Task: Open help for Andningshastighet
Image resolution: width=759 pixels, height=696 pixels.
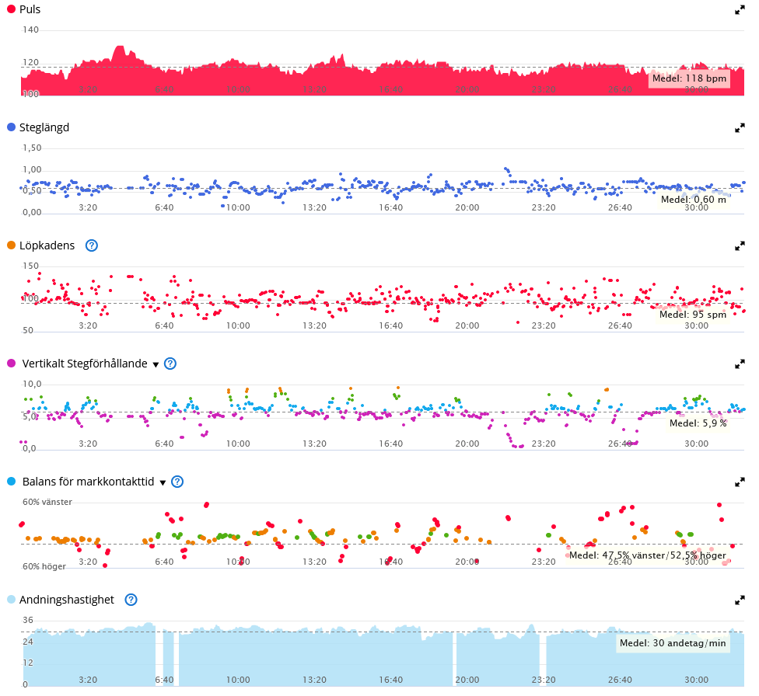Action: click(131, 600)
